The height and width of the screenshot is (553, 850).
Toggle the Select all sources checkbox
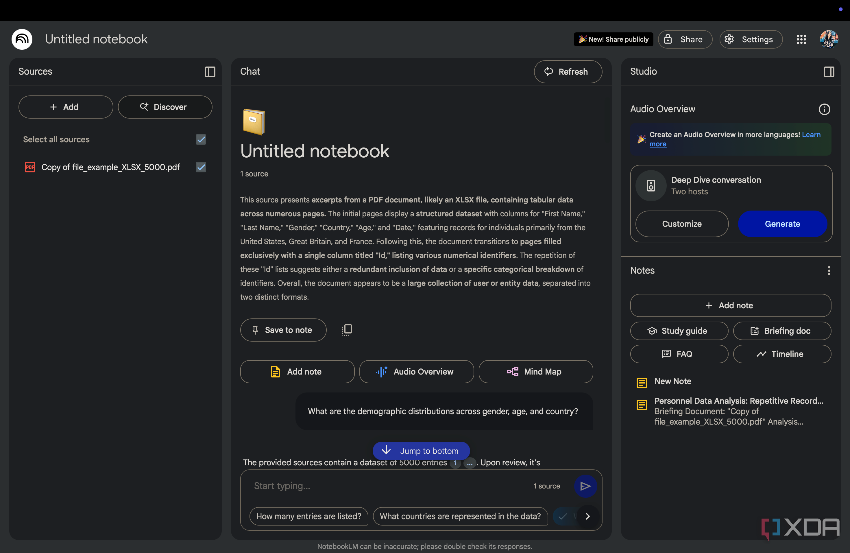pyautogui.click(x=201, y=139)
